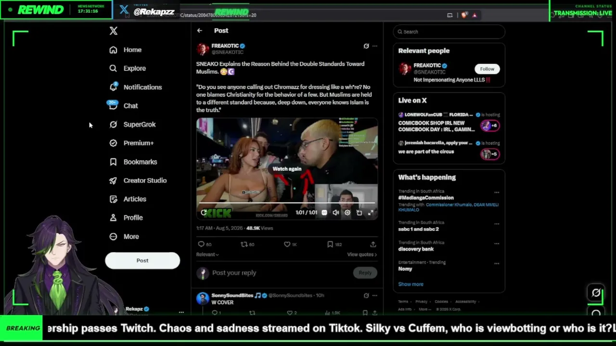Click the FREAKOTIC author name on post

click(x=225, y=46)
